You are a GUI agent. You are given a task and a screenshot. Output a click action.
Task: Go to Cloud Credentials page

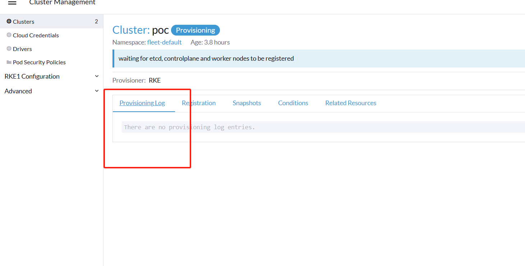[36, 35]
